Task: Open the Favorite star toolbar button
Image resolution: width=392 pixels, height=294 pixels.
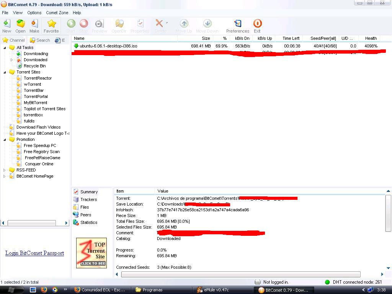Action: coord(51,26)
